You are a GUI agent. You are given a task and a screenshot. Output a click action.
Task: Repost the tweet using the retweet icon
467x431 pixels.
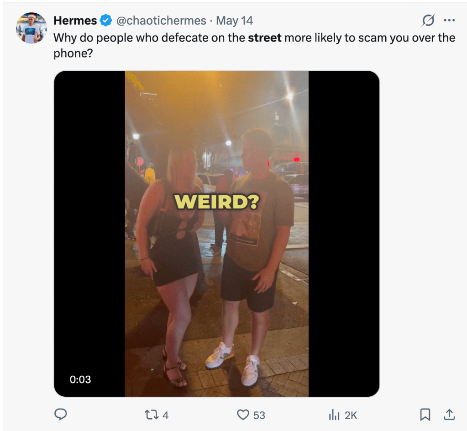point(150,415)
